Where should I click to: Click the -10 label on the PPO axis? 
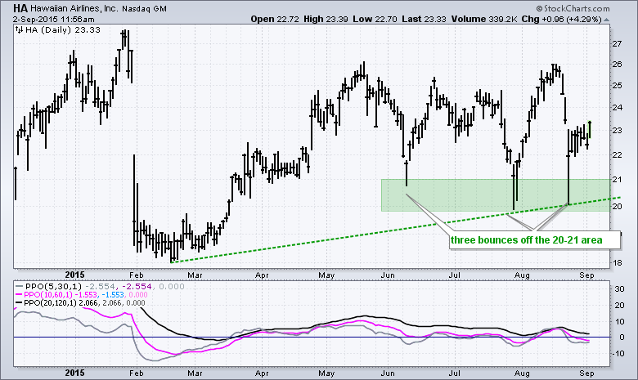click(618, 354)
